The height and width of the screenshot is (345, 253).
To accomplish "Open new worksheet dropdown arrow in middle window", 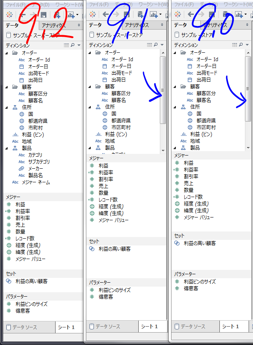I will 160,14.
